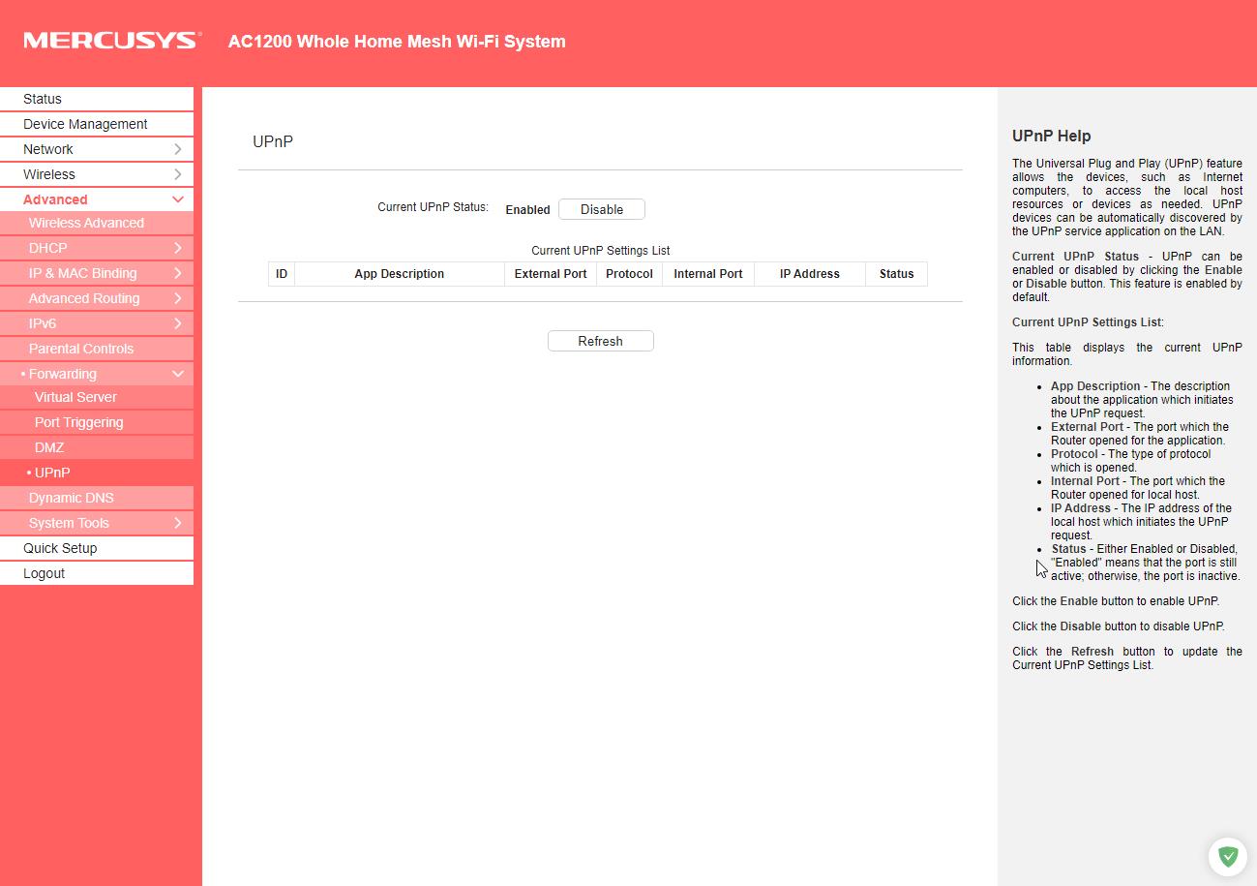Select the DMZ menu item
The width and height of the screenshot is (1257, 886).
pos(49,447)
